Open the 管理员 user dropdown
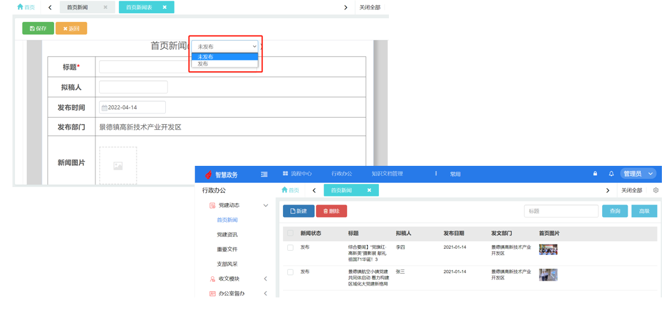Viewport: 670px width, 313px height. click(x=638, y=174)
